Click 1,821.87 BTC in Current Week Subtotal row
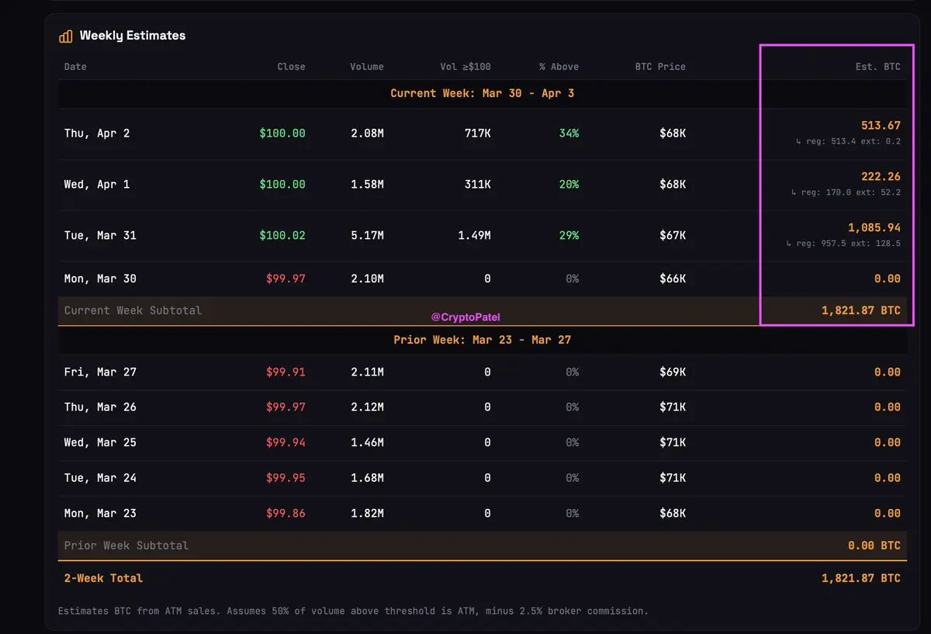Image resolution: width=931 pixels, height=634 pixels. point(861,310)
